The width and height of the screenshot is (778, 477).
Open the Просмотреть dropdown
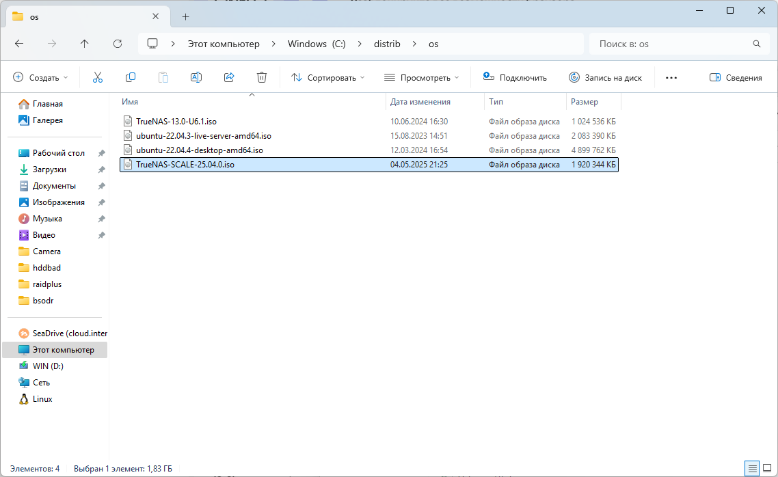click(x=422, y=77)
